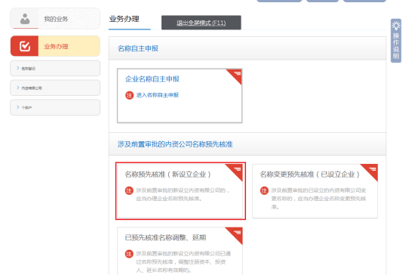Image resolution: width=418 pixels, height=275 pixels.
Task: Open the 操作说明 vertical side tab text
Action: click(x=396, y=46)
